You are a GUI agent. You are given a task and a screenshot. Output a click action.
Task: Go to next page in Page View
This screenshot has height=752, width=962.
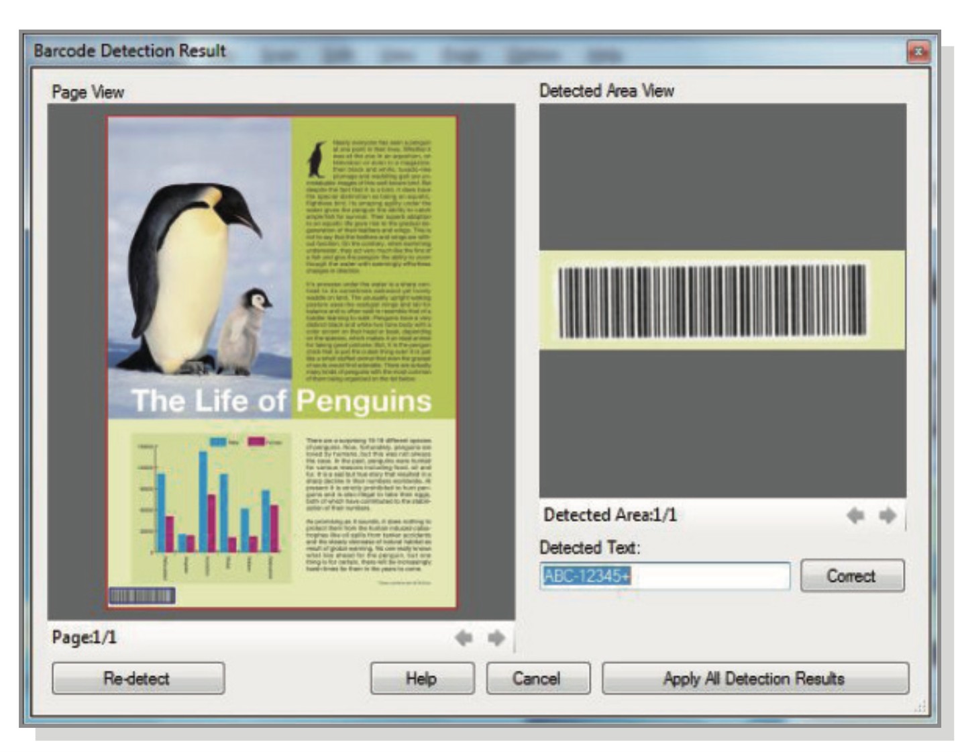tap(496, 638)
